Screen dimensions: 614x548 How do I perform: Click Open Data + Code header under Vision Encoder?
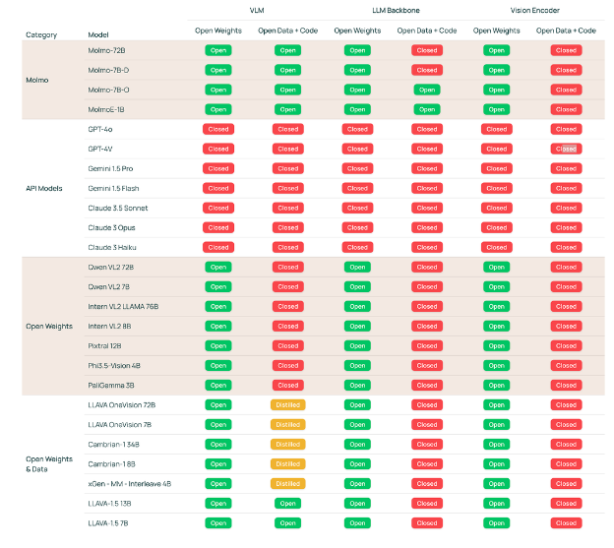(x=566, y=30)
